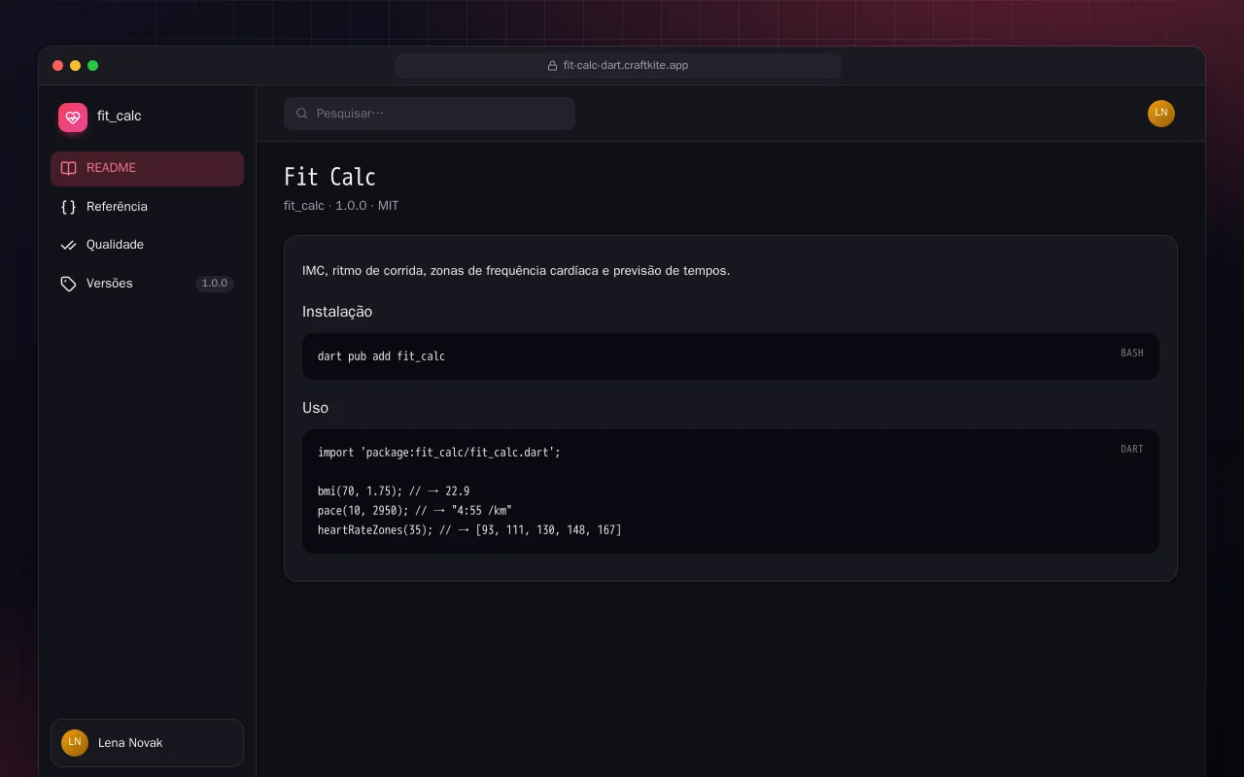The image size is (1244, 777).
Task: Click the yellow minimize window button
Action: point(75,66)
